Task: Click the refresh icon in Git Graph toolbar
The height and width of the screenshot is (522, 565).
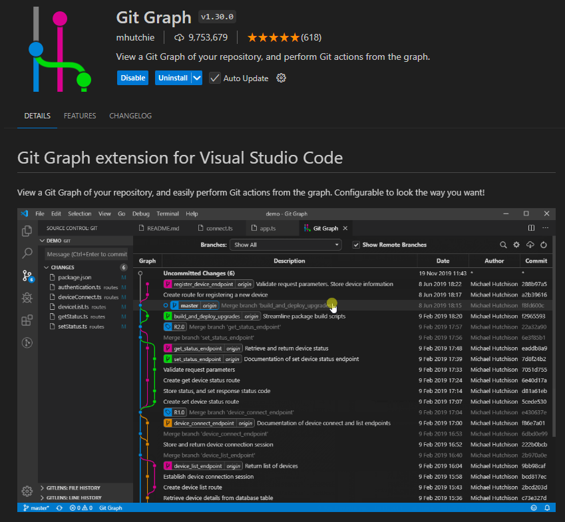Action: (x=544, y=245)
